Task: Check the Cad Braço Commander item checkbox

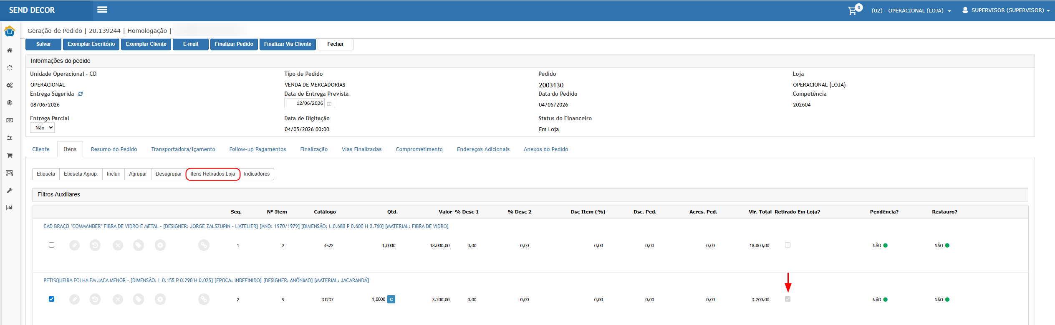Action: 51,245
